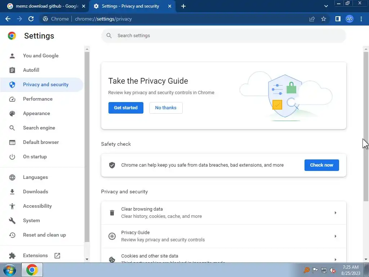Click the address bar URL
This screenshot has height=277, width=369.
pyautogui.click(x=103, y=19)
